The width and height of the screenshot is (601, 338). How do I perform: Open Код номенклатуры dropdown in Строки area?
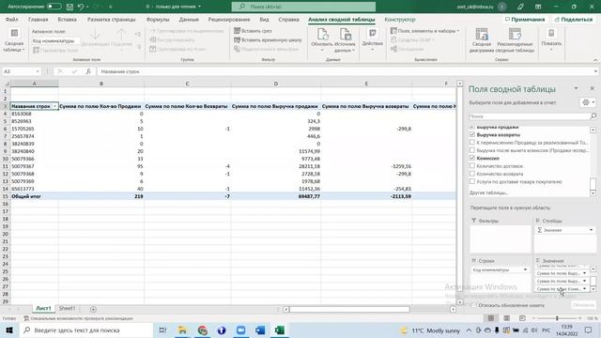click(x=525, y=269)
